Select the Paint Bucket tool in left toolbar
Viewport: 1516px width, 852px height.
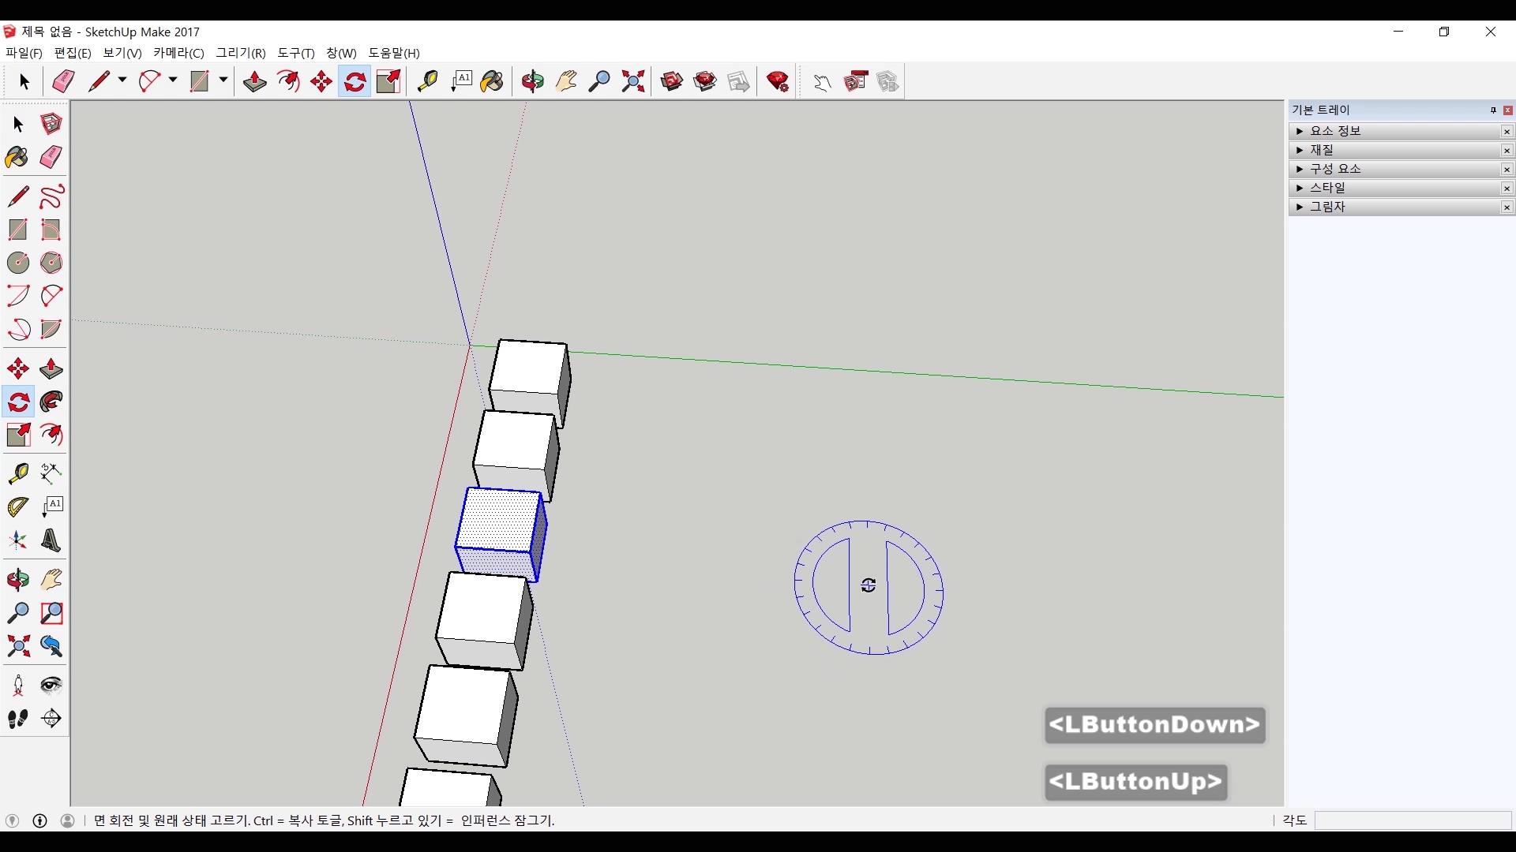pos(17,157)
